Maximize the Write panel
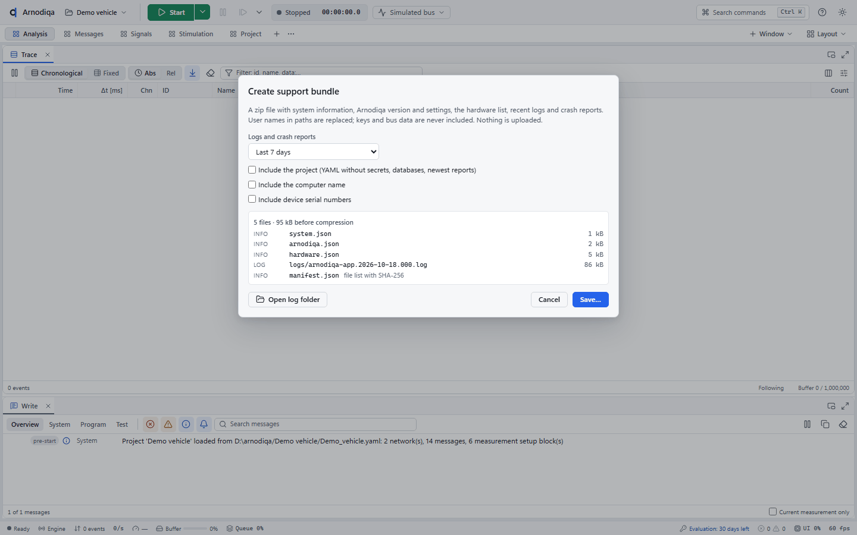Image resolution: width=857 pixels, height=535 pixels. [845, 406]
